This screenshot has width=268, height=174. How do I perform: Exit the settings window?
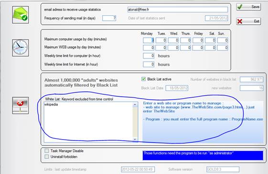pos(248,21)
